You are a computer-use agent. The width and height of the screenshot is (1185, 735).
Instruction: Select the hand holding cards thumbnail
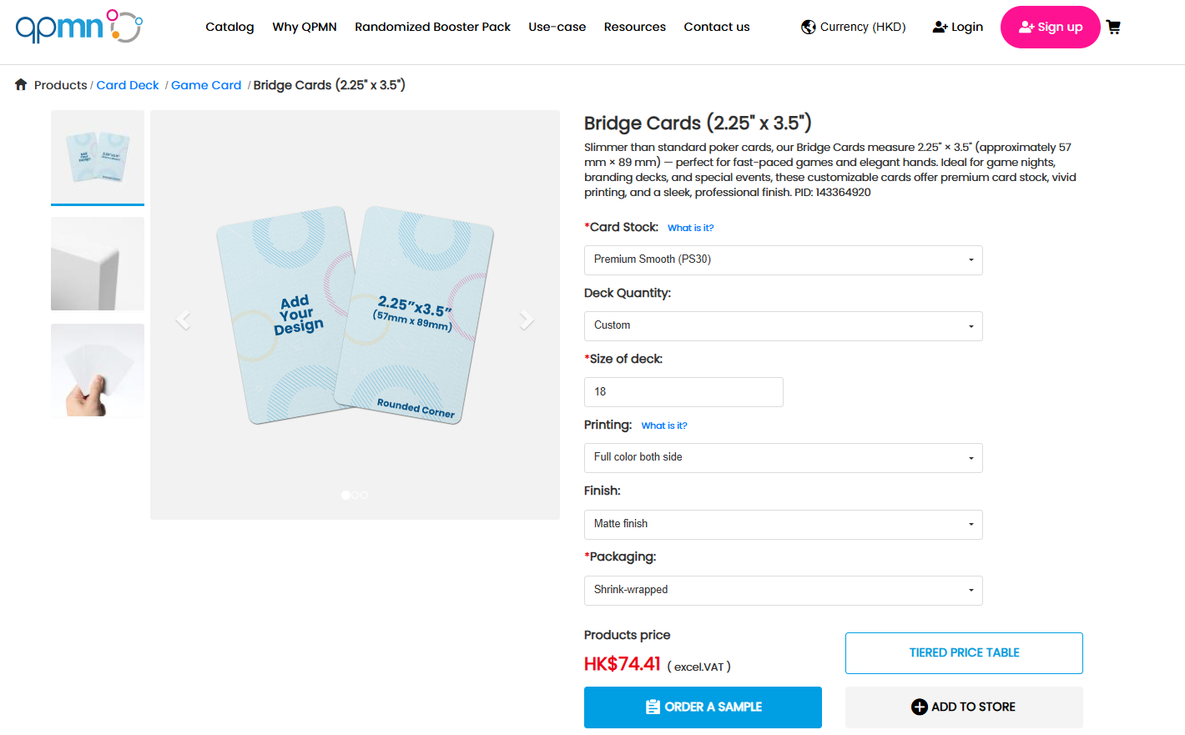point(98,370)
